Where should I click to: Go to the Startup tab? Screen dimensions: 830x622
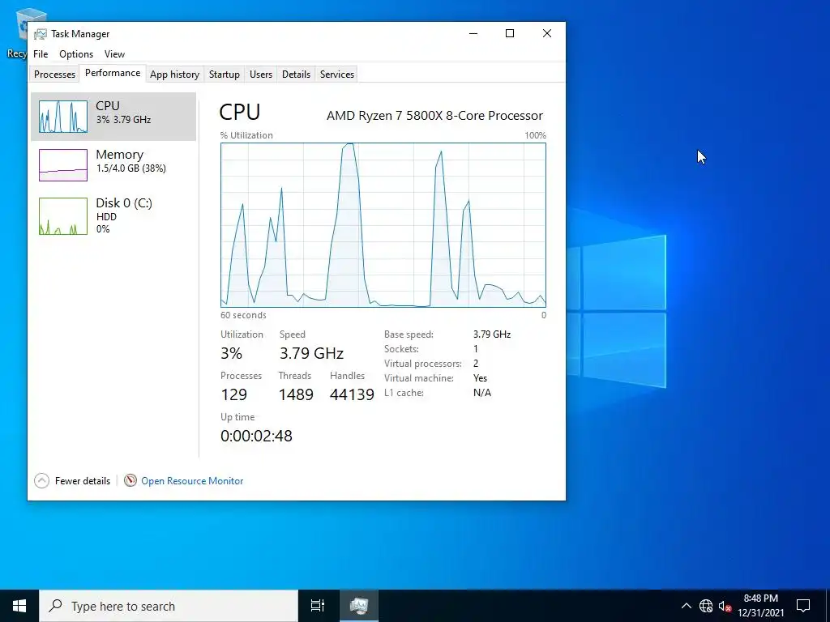224,75
